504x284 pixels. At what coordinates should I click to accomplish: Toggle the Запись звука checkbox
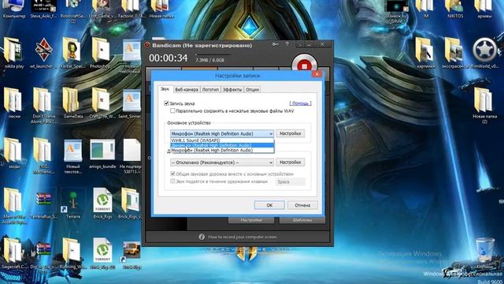coord(166,103)
